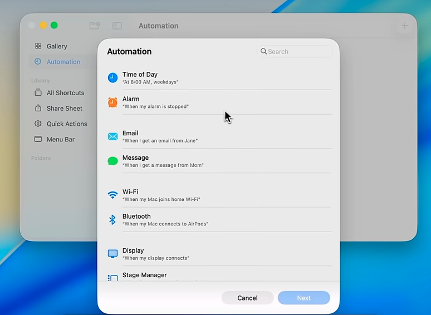The image size is (431, 315).
Task: Click "When my Mac joins home Wi-Fi"
Action: (161, 199)
